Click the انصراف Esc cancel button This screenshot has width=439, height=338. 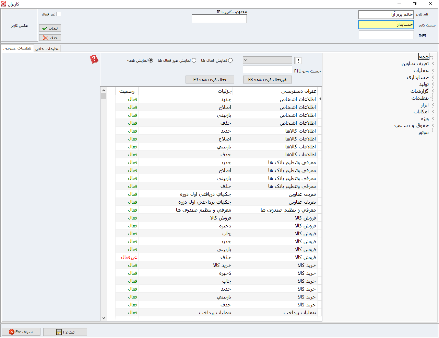coord(21,332)
